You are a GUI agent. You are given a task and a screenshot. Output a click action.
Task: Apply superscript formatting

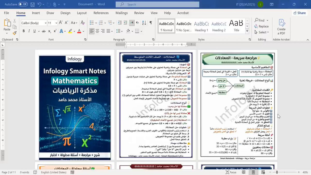click(x=55, y=31)
